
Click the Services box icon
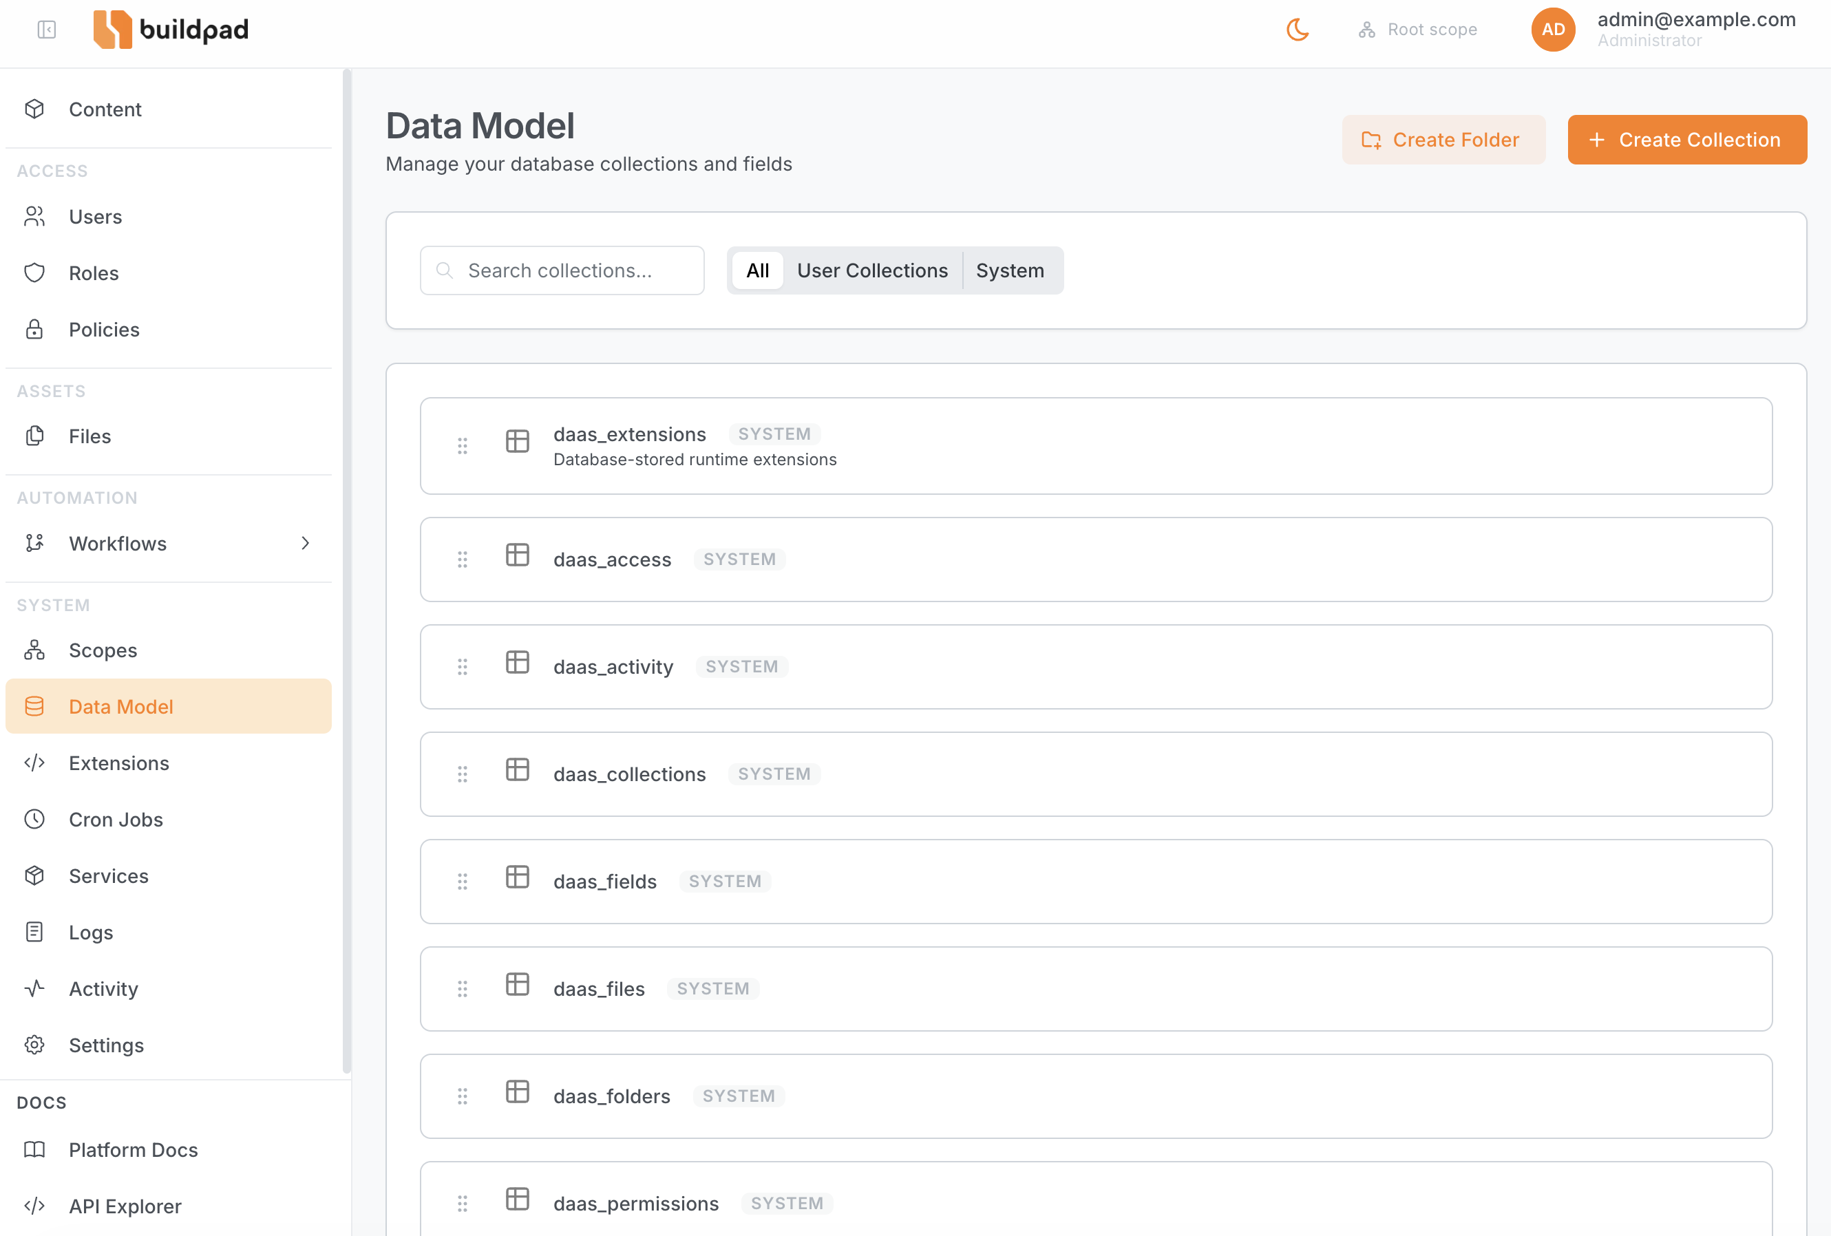[34, 876]
